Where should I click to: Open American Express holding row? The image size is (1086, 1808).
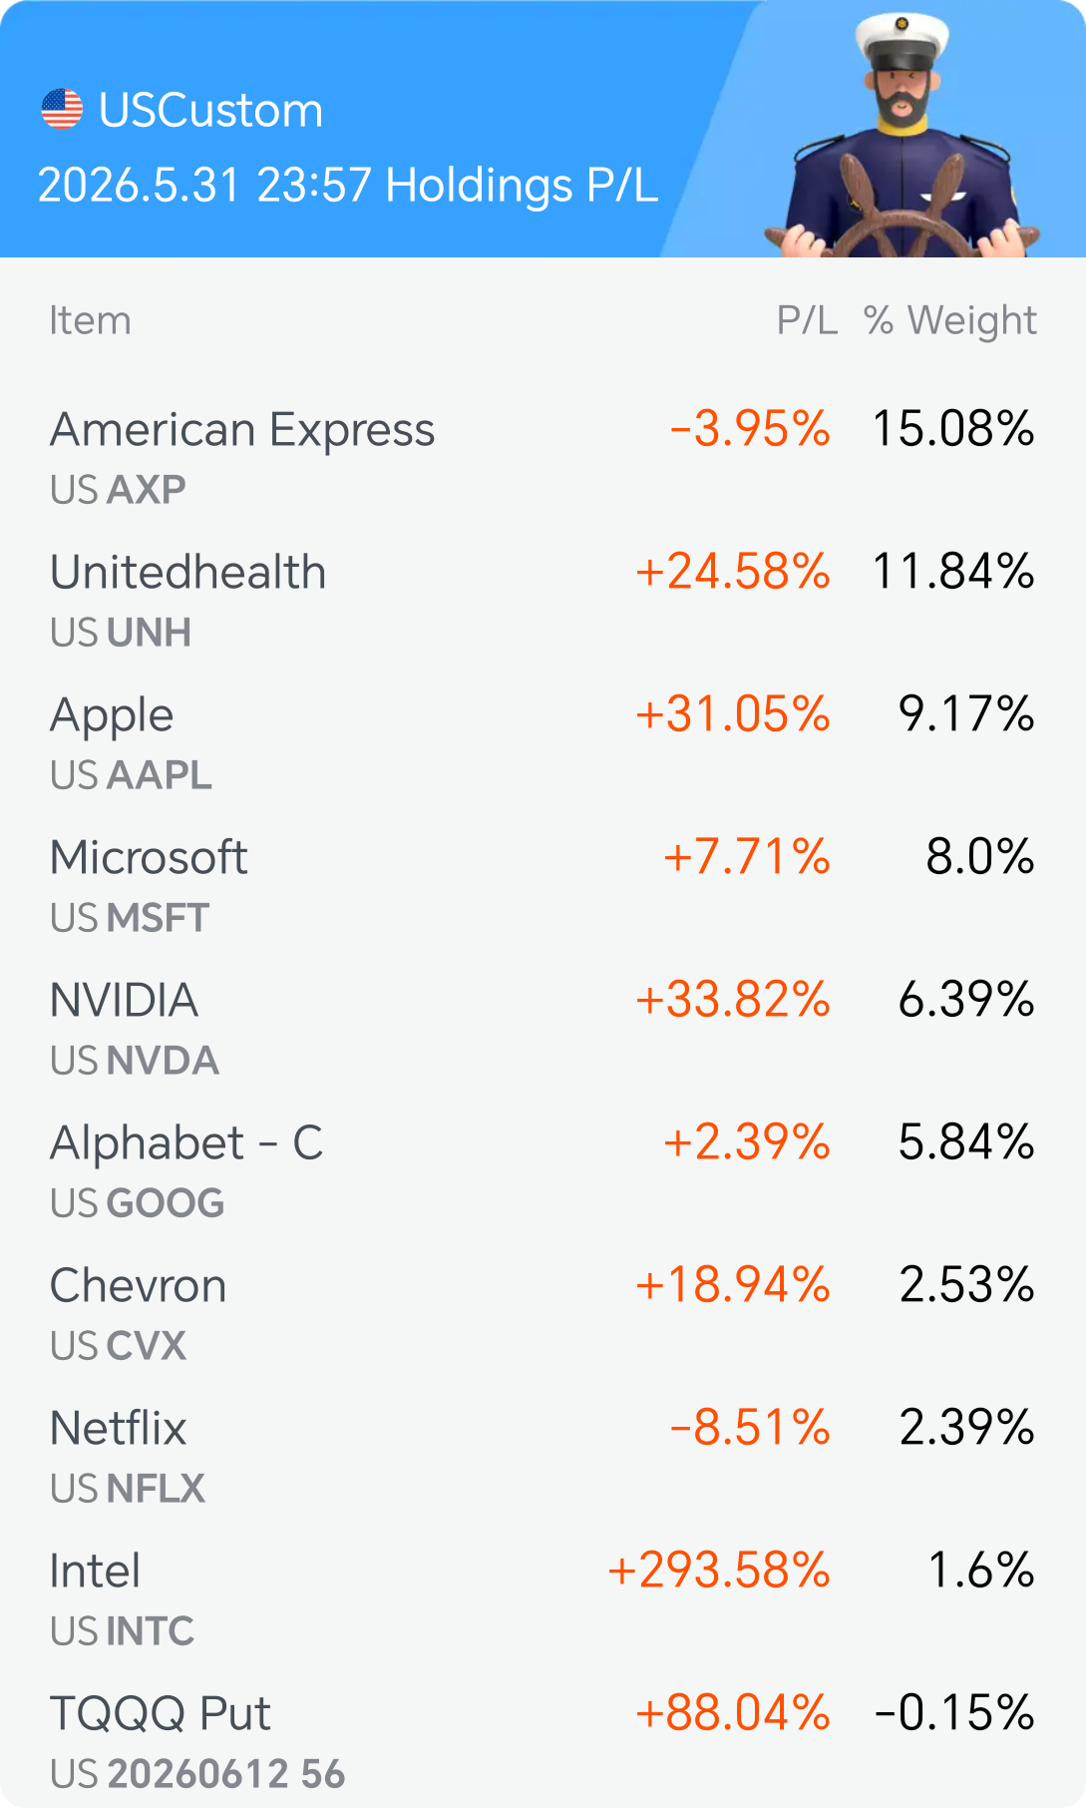coord(543,458)
